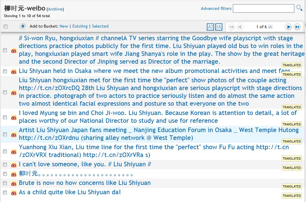Open the Archive link
This screenshot has height=202, width=306.
pos(55,9)
